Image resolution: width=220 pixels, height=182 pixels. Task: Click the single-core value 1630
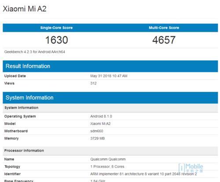point(57,40)
